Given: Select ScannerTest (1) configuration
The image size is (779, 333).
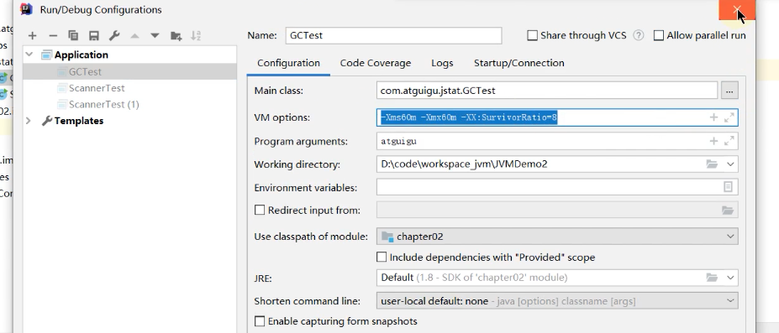Looking at the screenshot, I should [104, 105].
